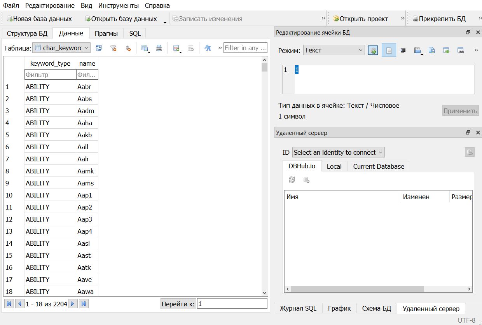Open the Редактирование menu
Viewport: 482px width, 325px height.
click(x=50, y=5)
